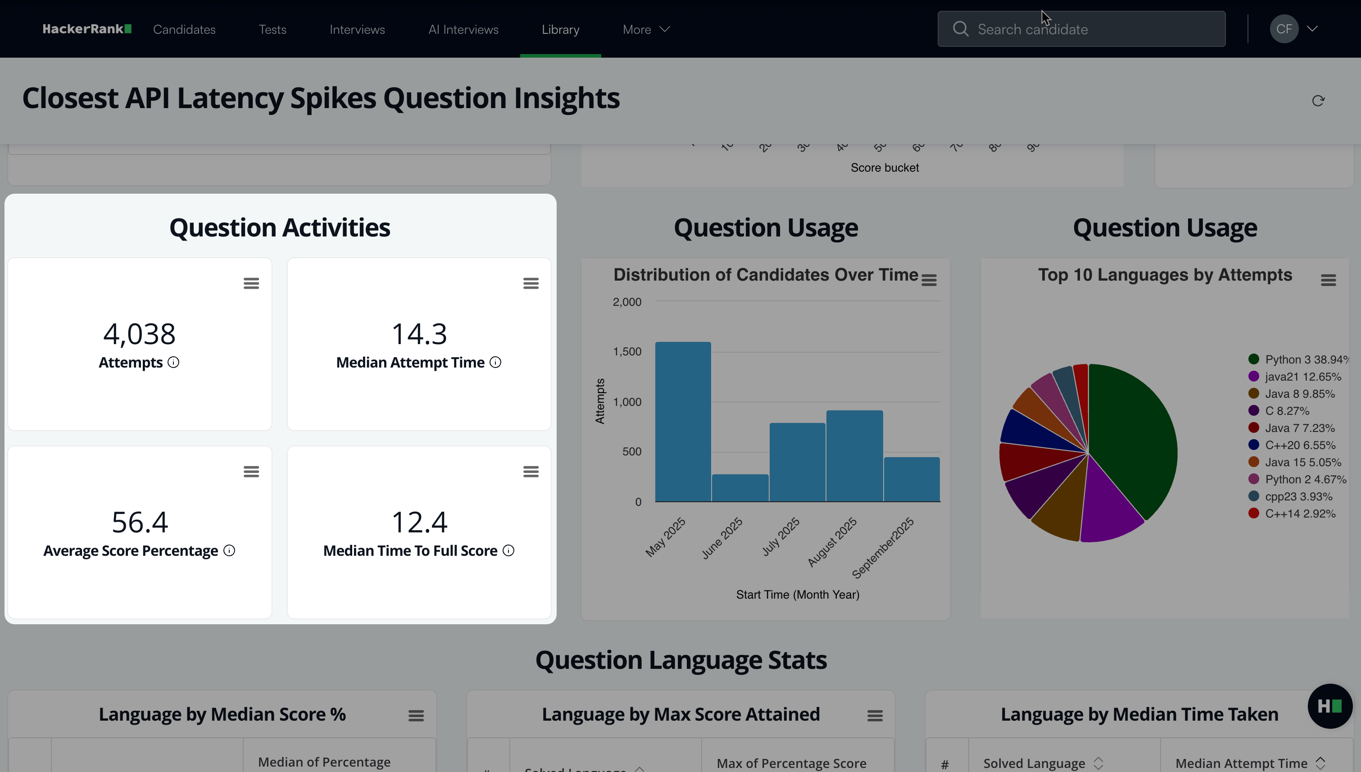Click the refresh insights icon

tap(1318, 101)
